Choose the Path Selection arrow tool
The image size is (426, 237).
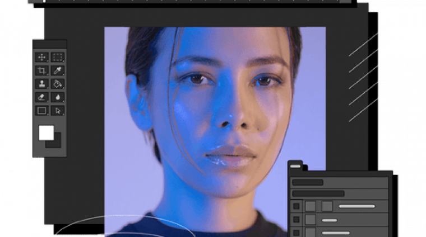point(58,111)
